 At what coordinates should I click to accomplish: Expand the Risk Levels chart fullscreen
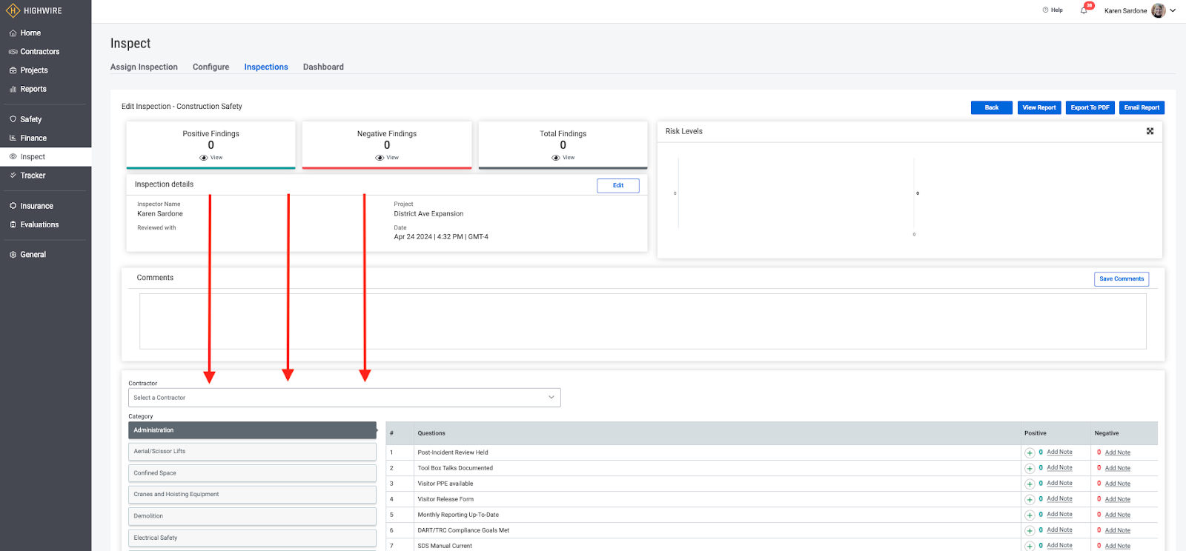[1150, 131]
